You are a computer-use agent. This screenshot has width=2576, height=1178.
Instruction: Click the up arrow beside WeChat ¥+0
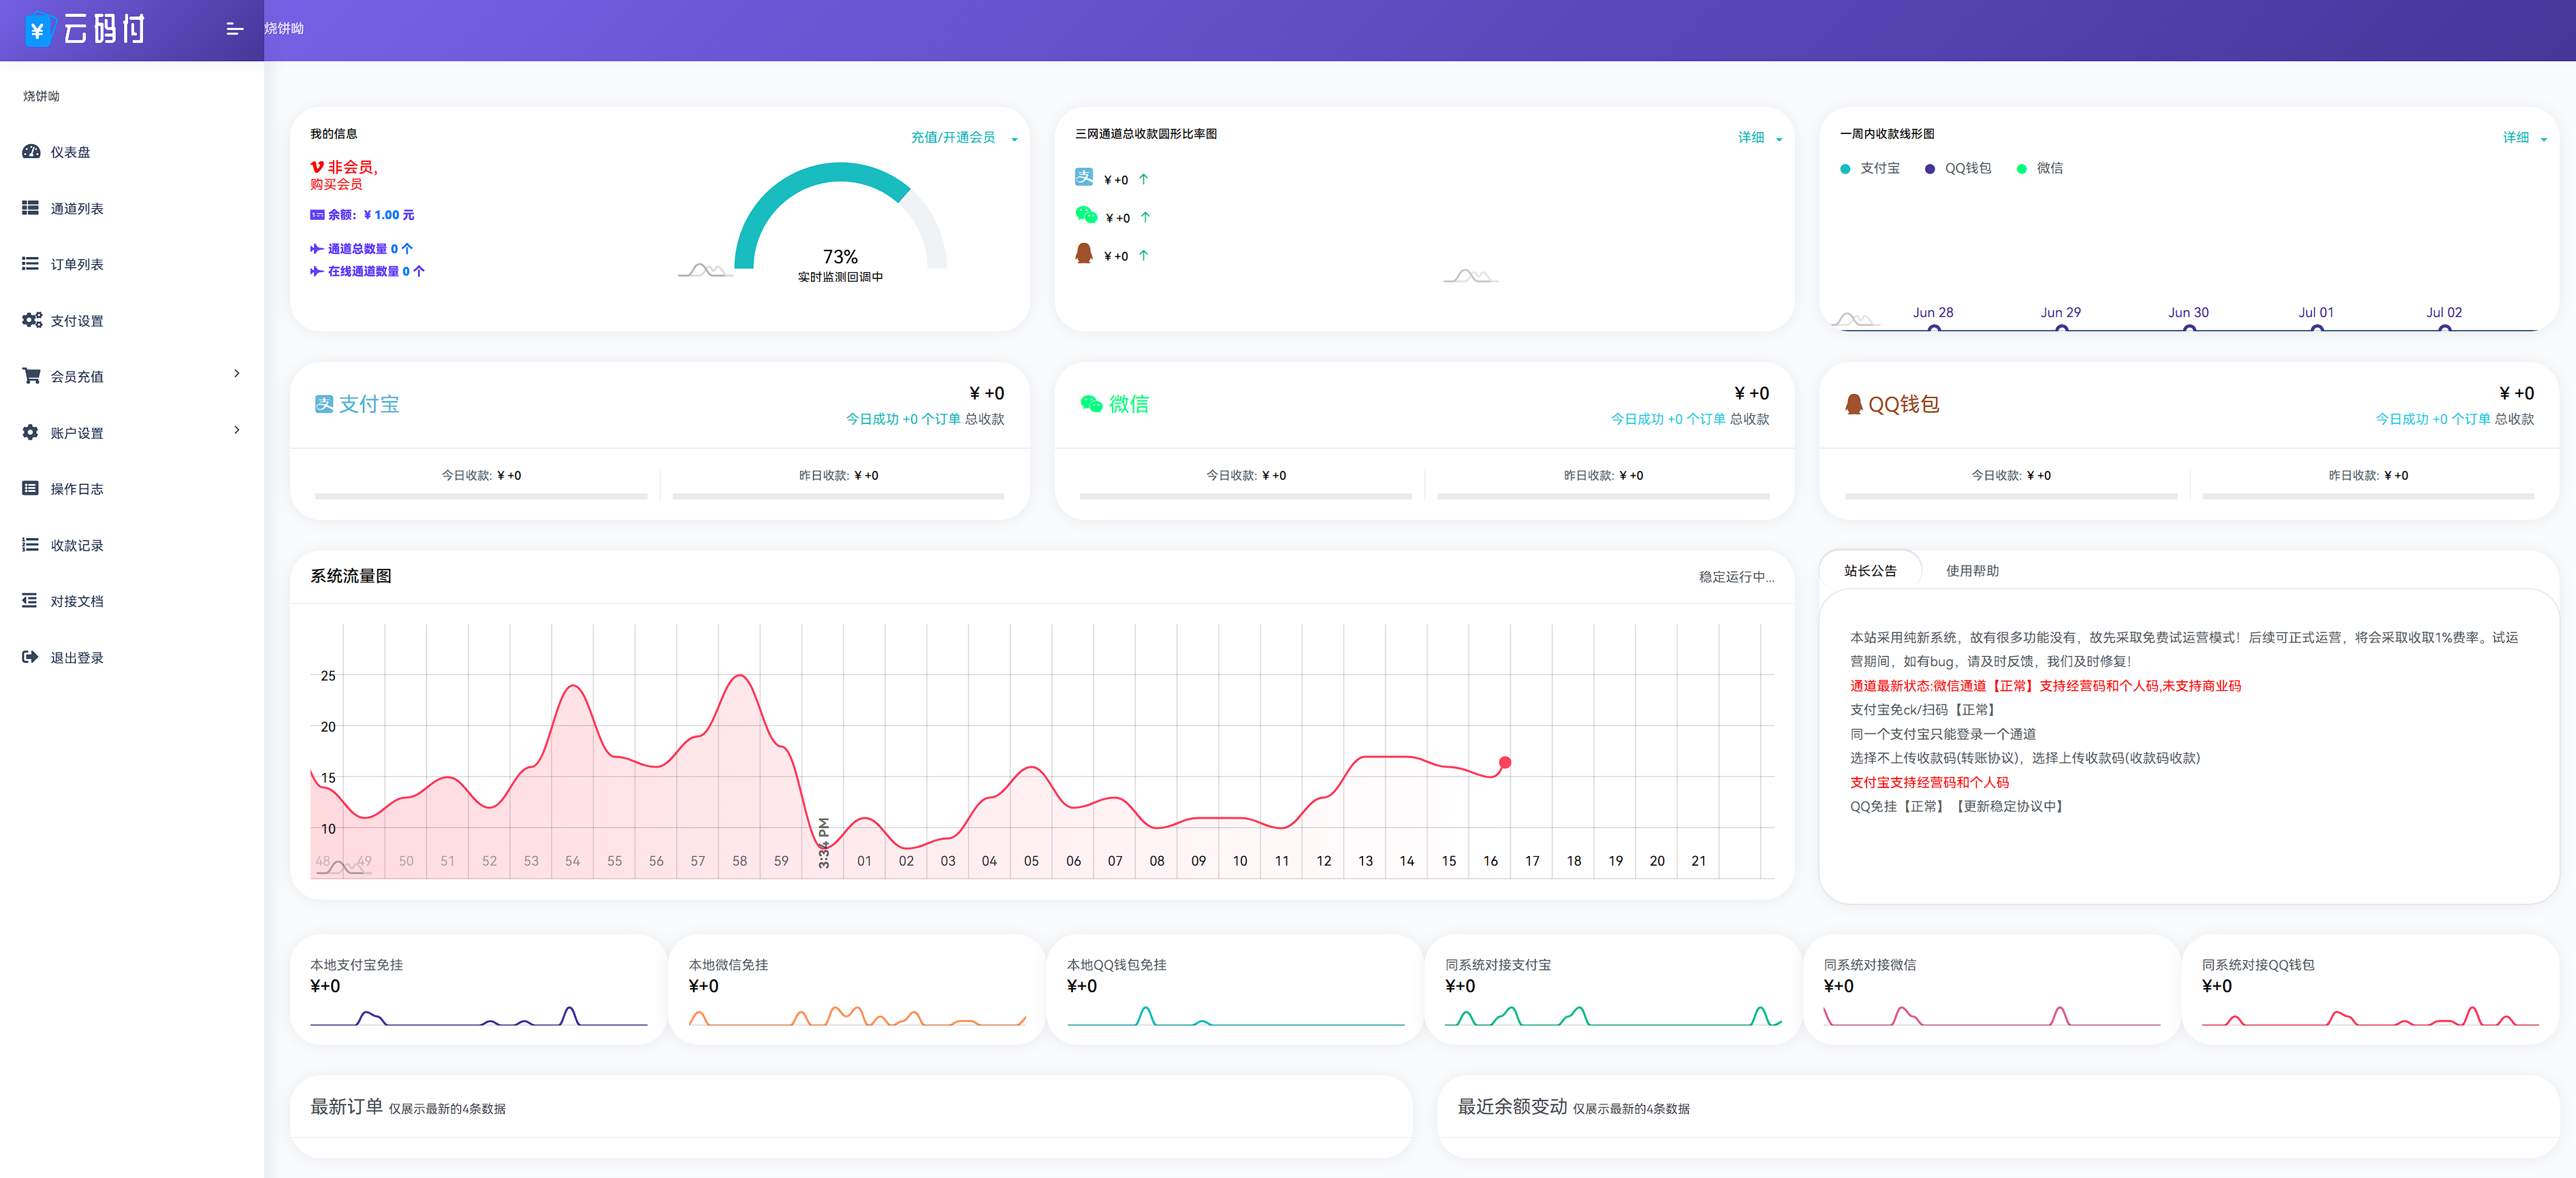(1145, 217)
